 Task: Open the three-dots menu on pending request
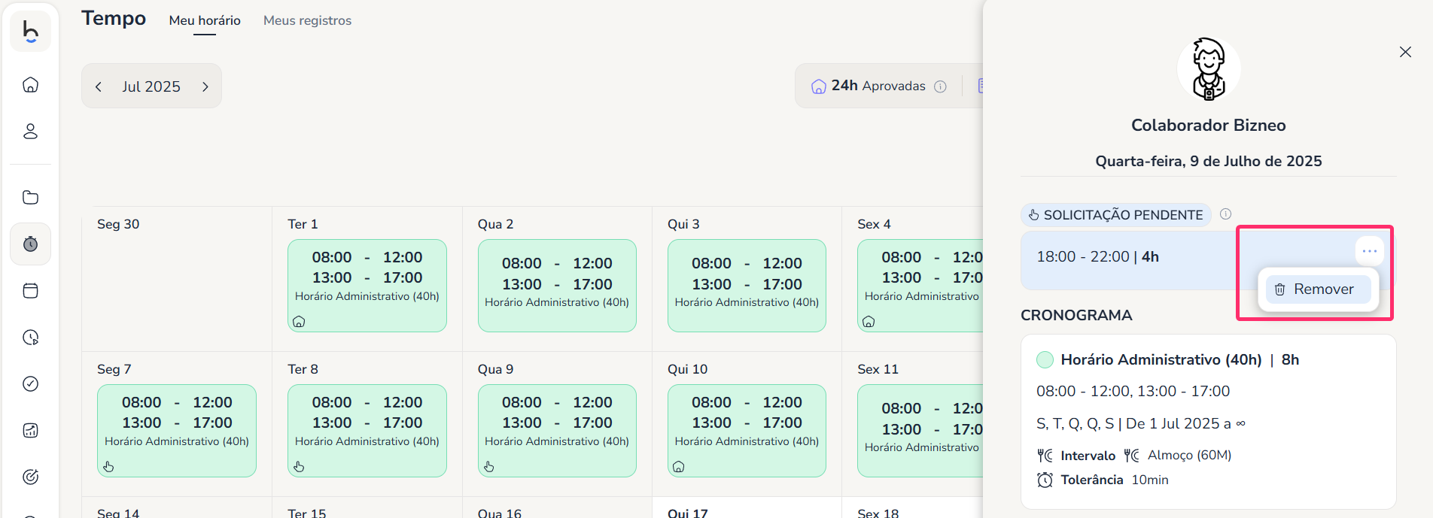pos(1369,251)
